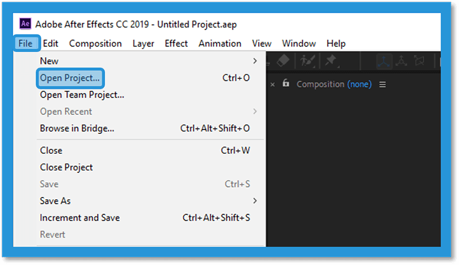The width and height of the screenshot is (459, 265).
Task: Click the After Effects app logo icon
Action: [x=25, y=24]
